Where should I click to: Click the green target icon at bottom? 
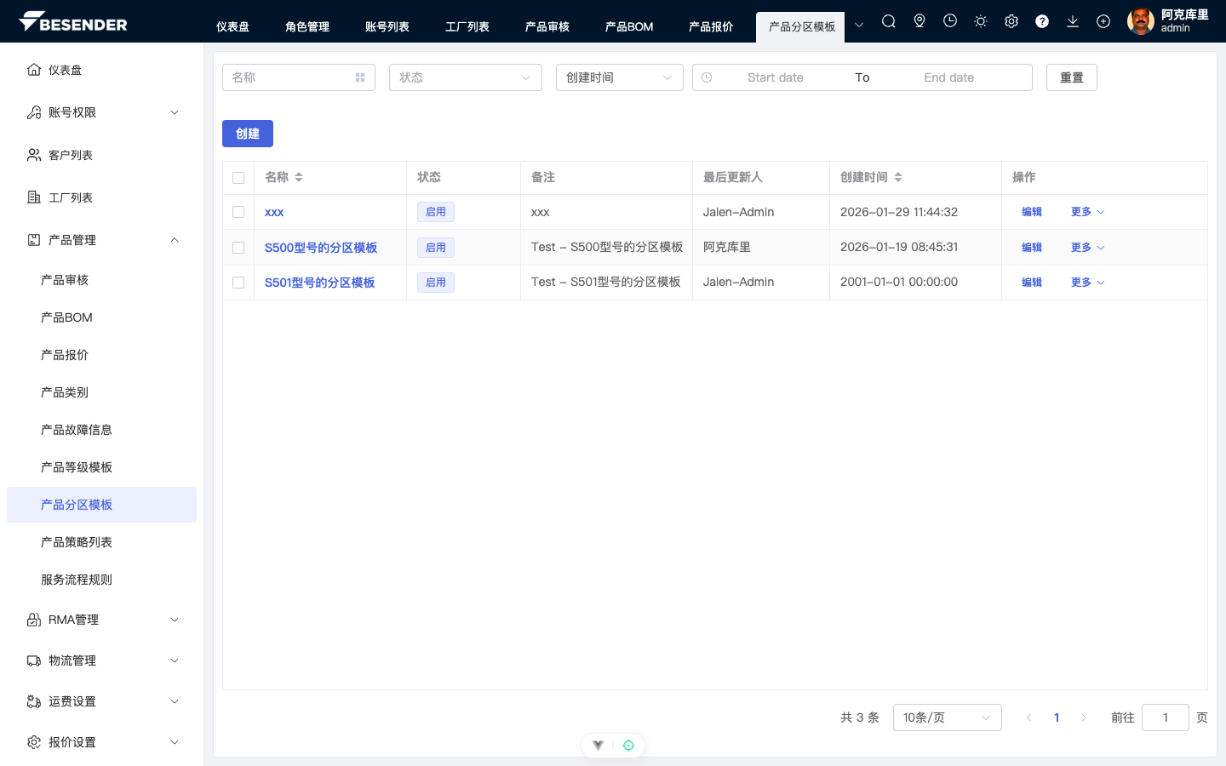click(x=628, y=746)
